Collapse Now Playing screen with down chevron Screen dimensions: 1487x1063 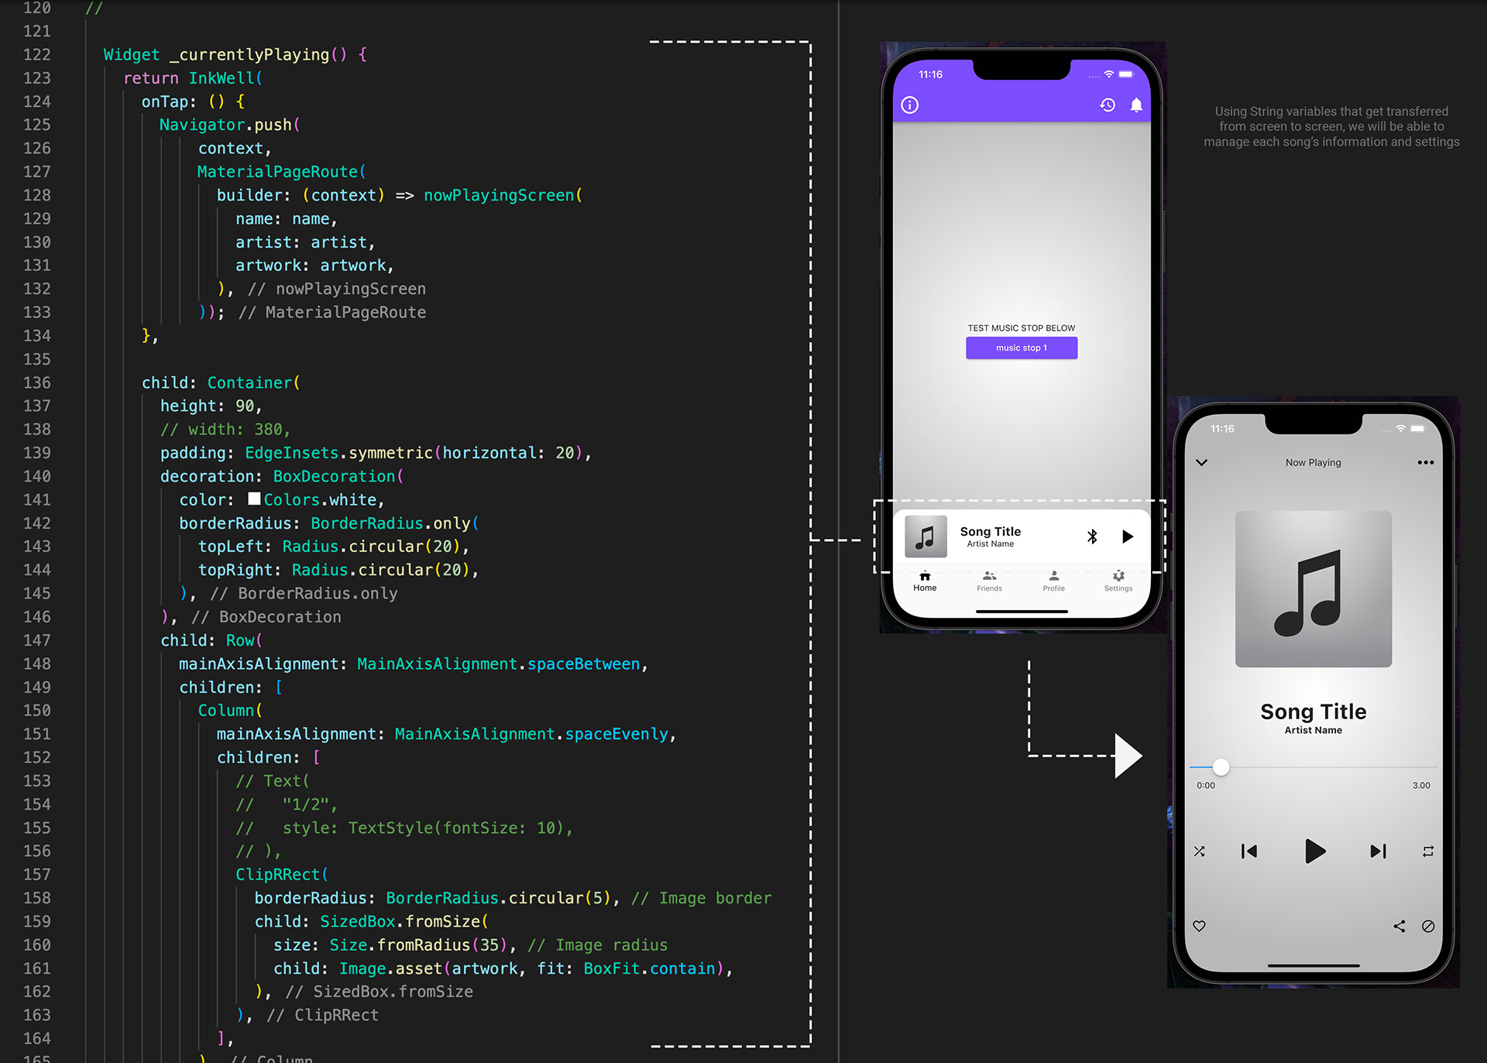pos(1201,462)
